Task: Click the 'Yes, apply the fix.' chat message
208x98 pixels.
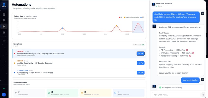Action: pos(190,80)
